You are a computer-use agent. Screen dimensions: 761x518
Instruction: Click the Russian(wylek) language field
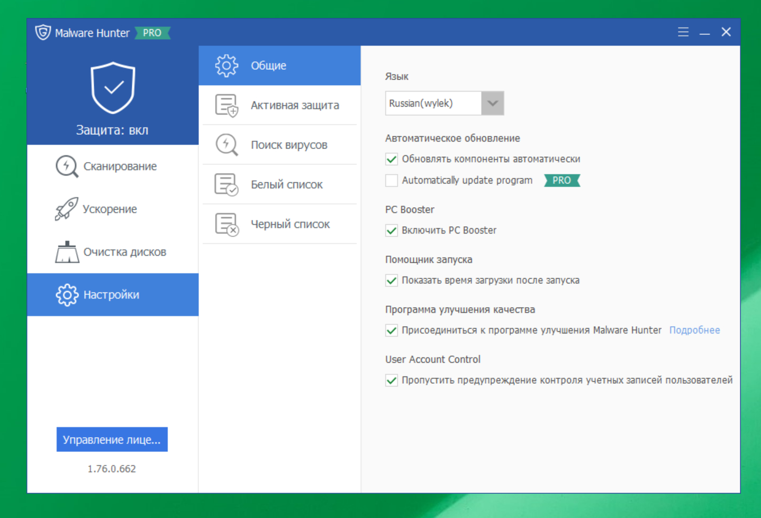(x=433, y=103)
